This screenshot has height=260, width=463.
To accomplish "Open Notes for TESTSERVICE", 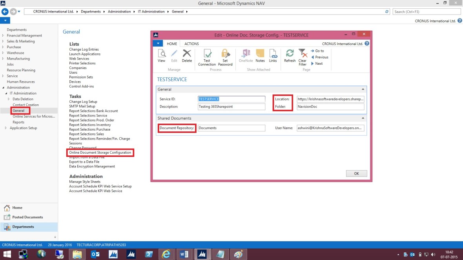I will [260, 57].
